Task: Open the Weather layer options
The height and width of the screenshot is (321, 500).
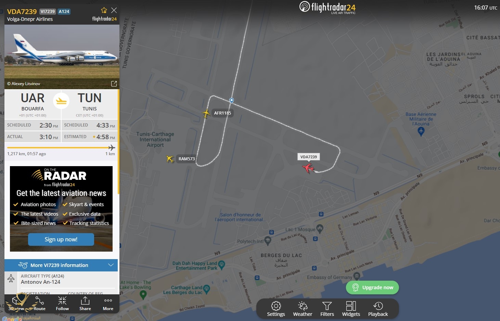Action: coord(303,309)
